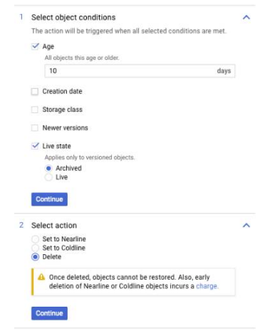Uncheck the Live state checkbox
Screen dimensions: 272x336
[35, 146]
